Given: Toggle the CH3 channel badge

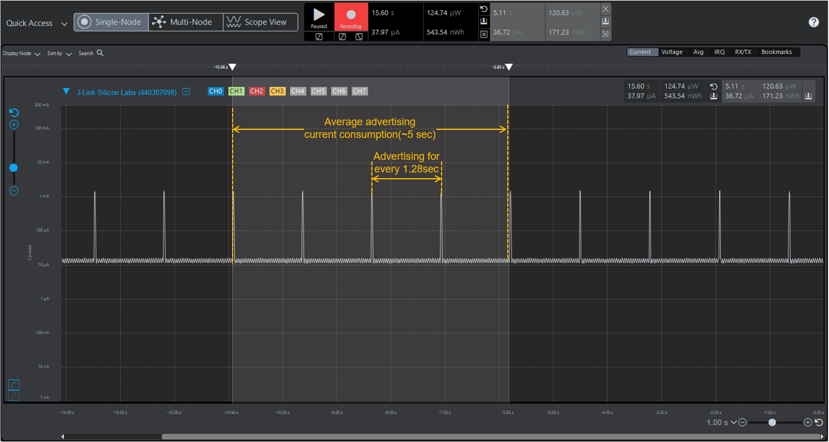Looking at the screenshot, I should coord(277,91).
